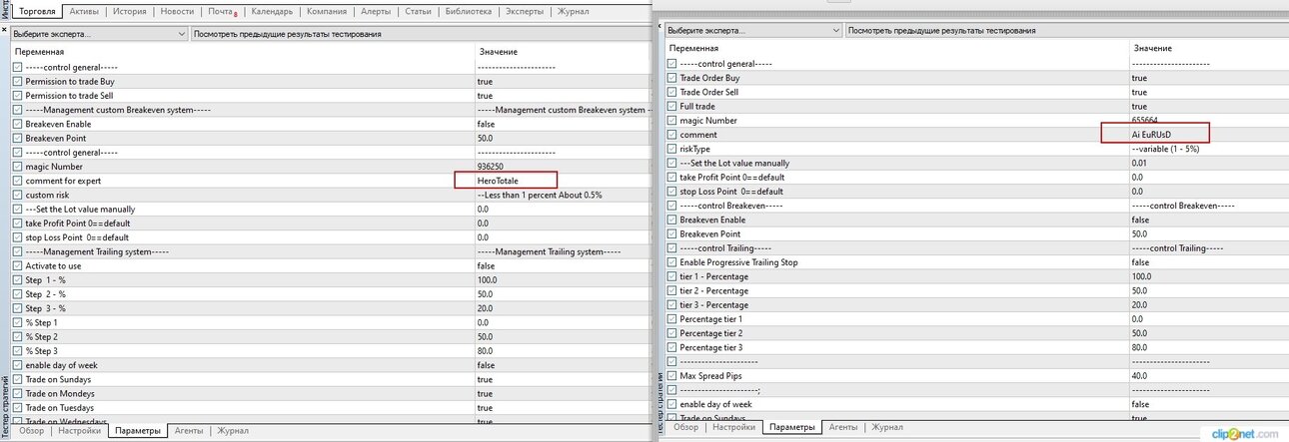Image resolution: width=1289 pixels, height=442 pixels.
Task: Open the Компания tab
Action: 327,12
